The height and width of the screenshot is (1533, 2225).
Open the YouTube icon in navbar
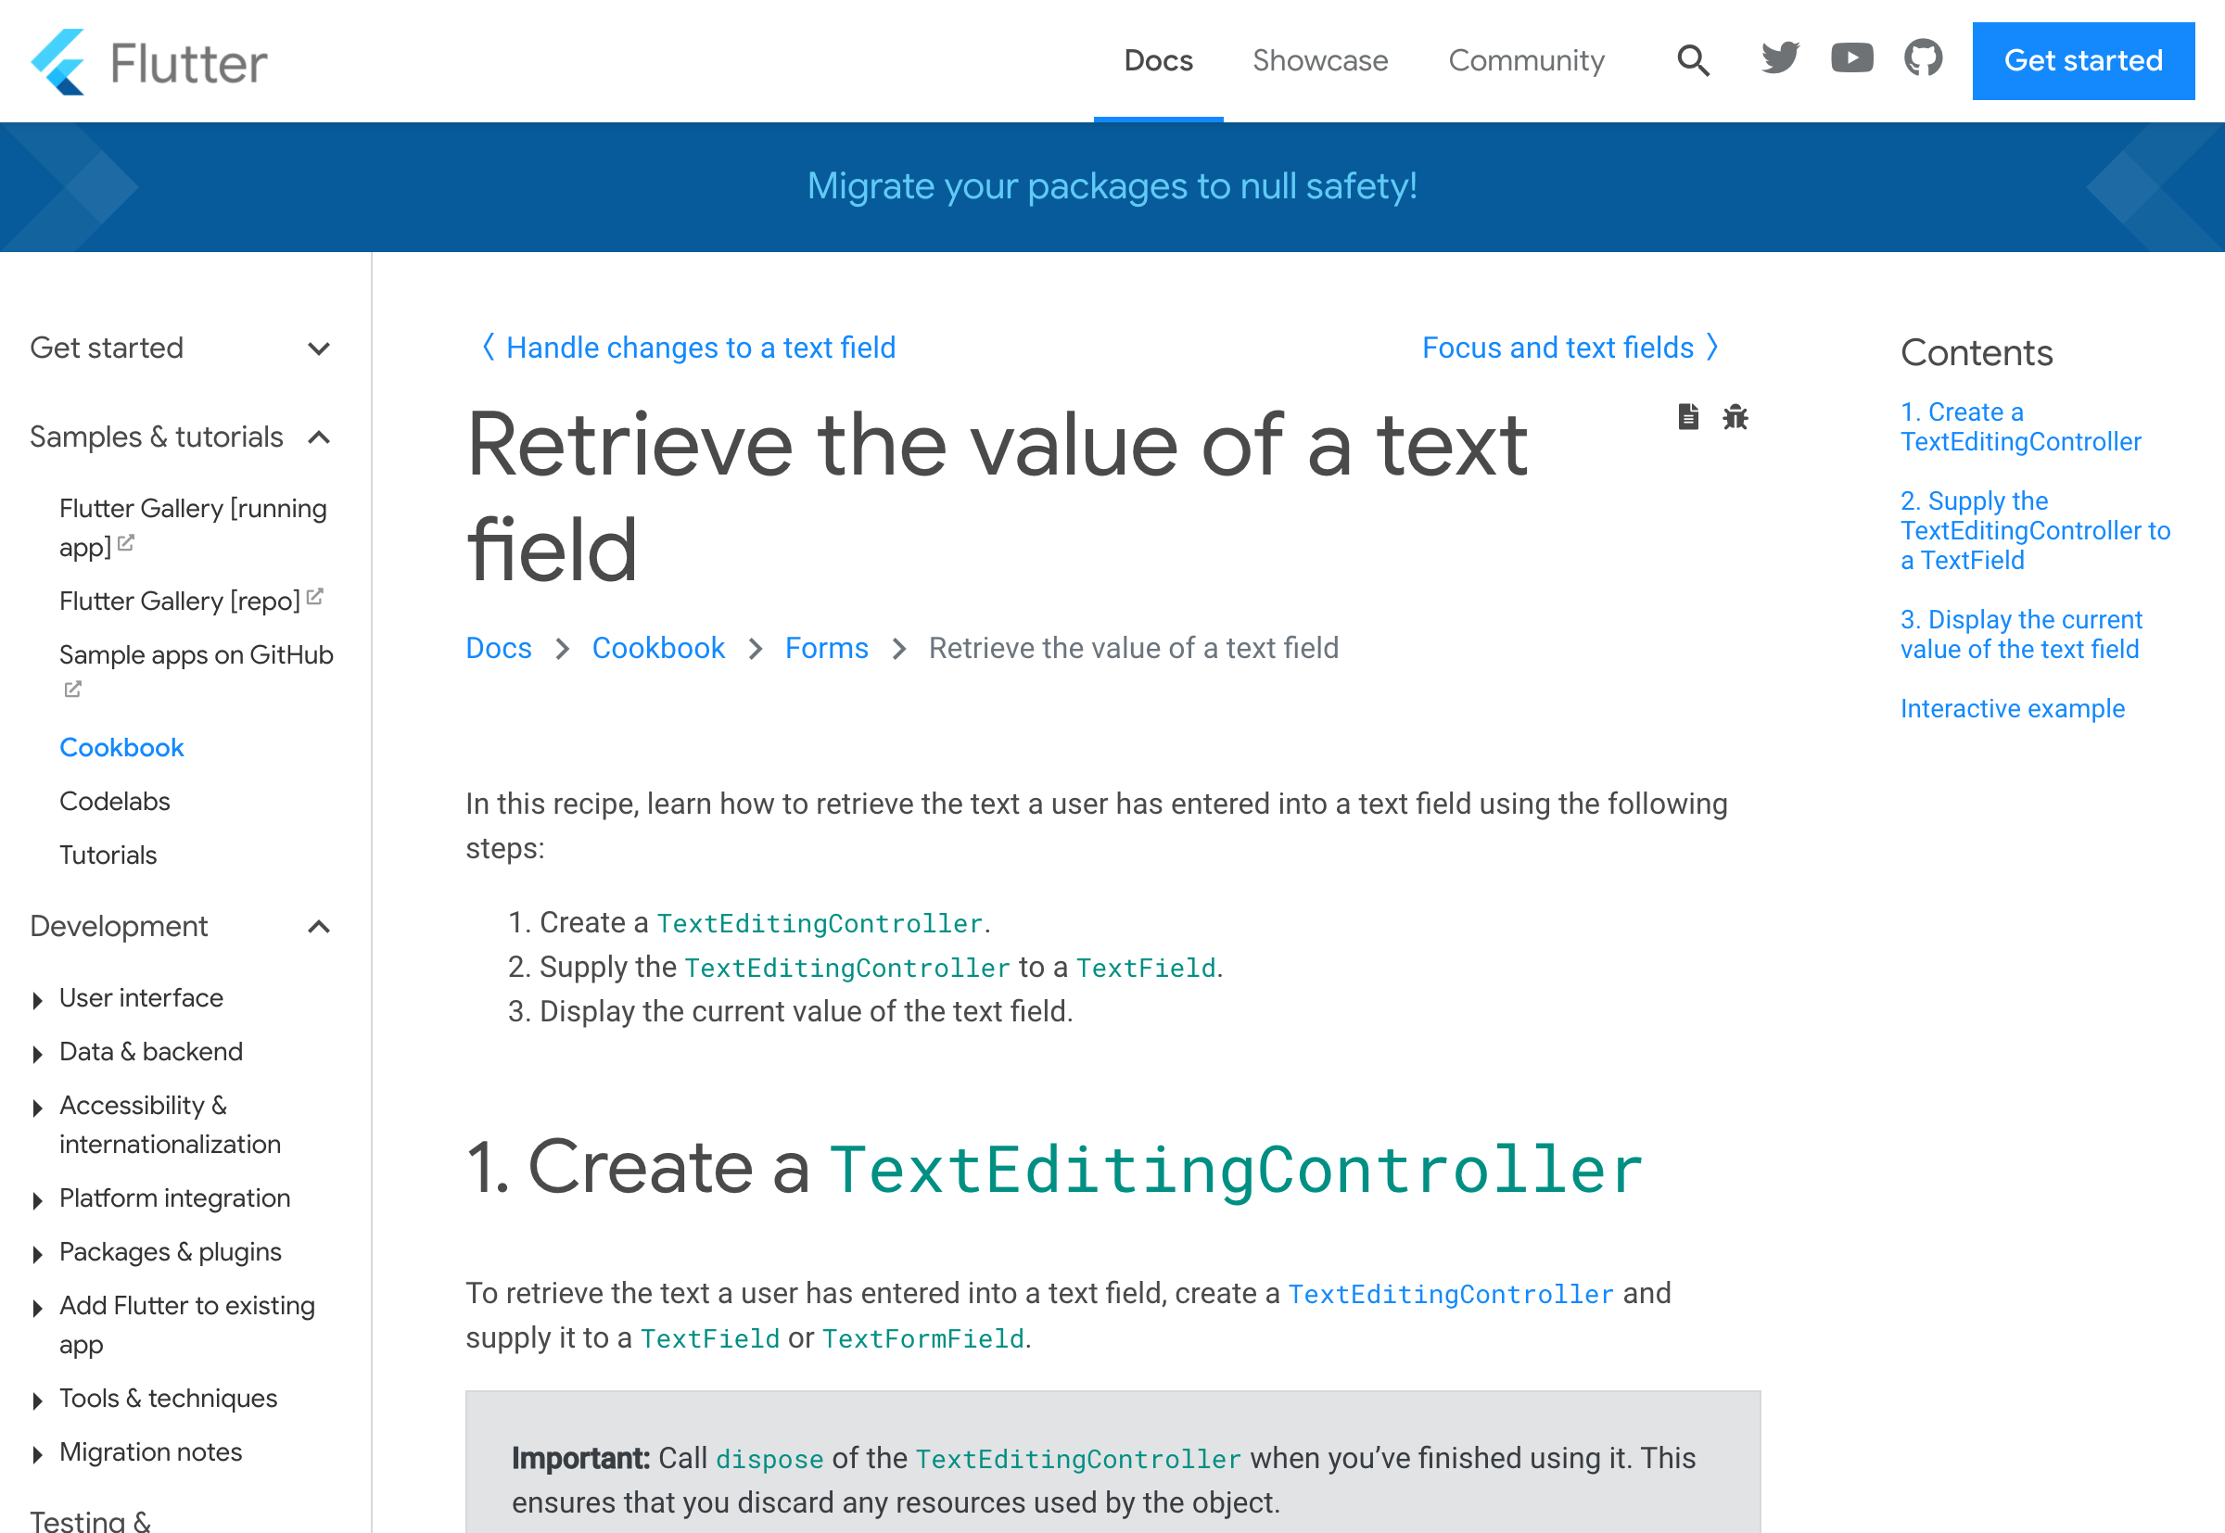(x=1851, y=61)
